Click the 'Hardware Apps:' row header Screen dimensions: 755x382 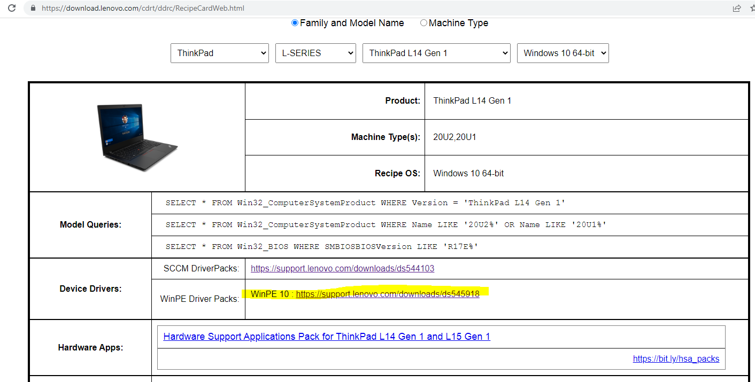[90, 347]
